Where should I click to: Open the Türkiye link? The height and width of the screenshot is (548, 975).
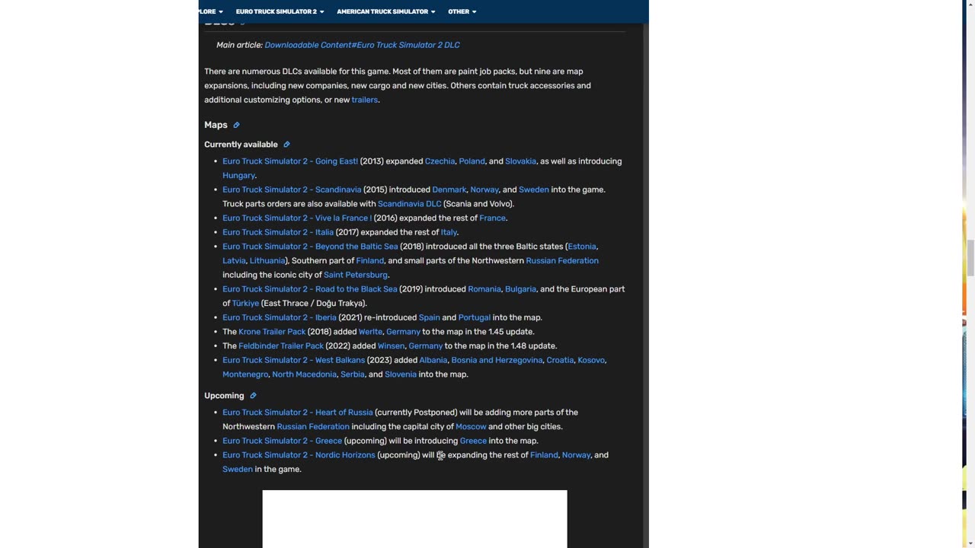245,304
